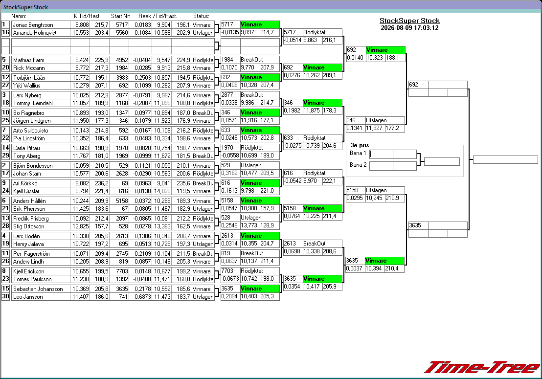542x379 pixels.
Task: Click Rick Mccann's name entry
Action: 41,68
